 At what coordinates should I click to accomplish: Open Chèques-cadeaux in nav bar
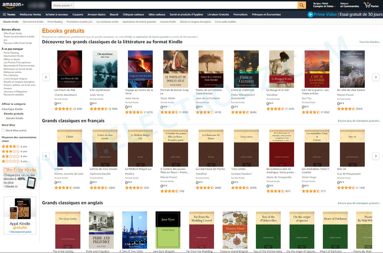tap(133, 15)
